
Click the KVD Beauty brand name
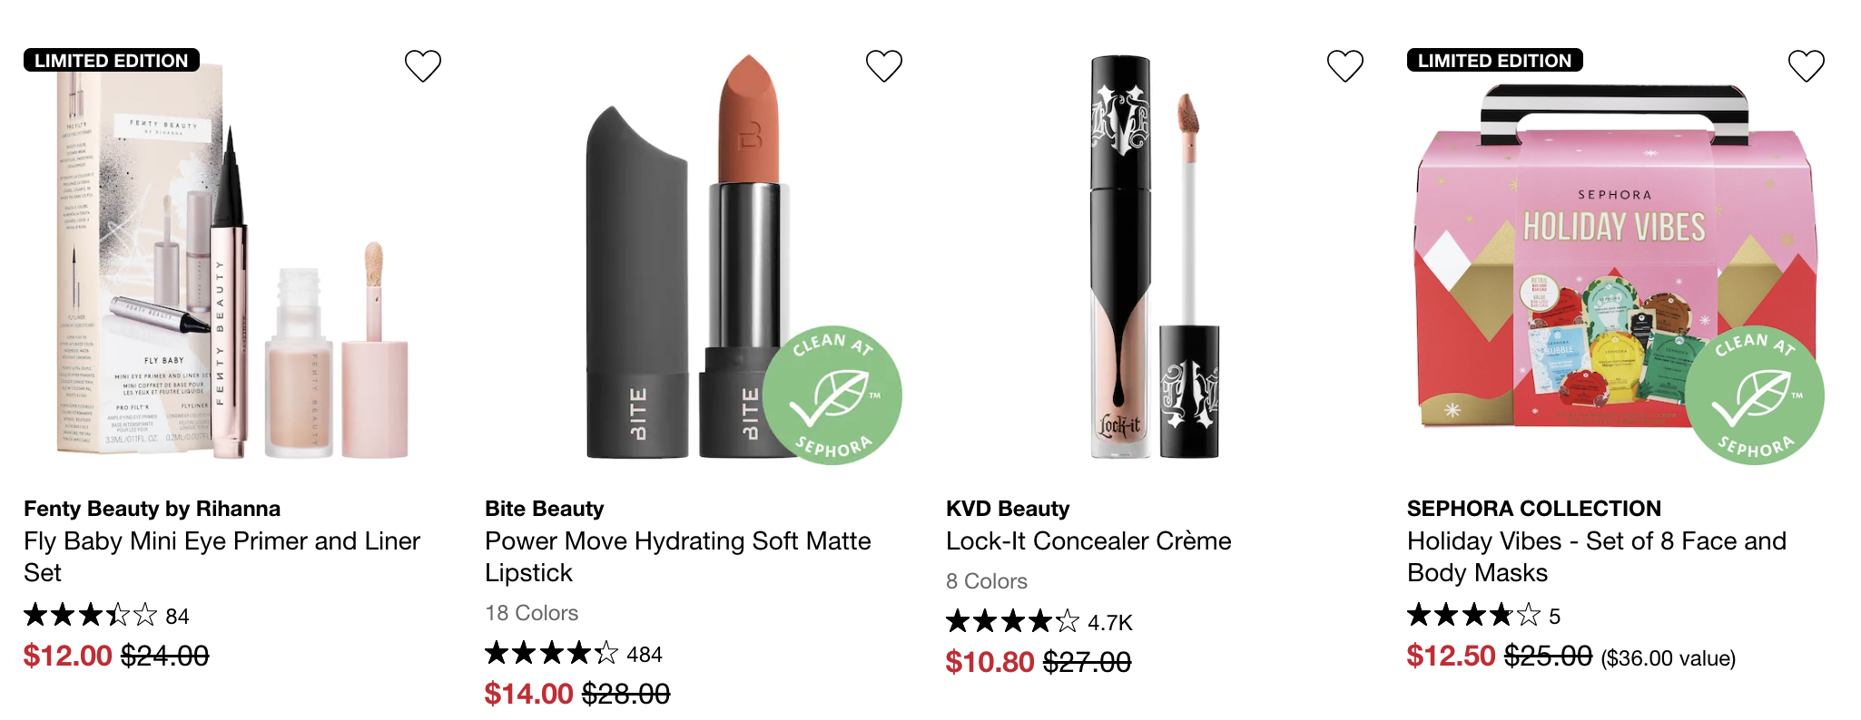pyautogui.click(x=1008, y=509)
